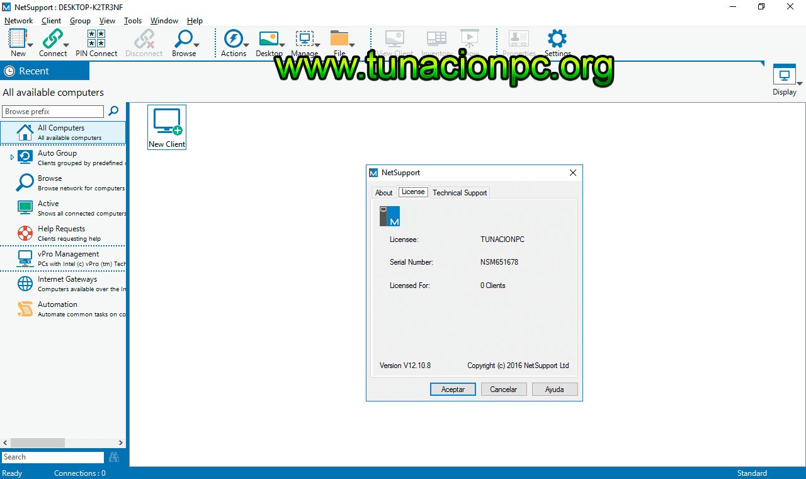Click the 0 Clients license value
806x479 pixels.
point(493,286)
